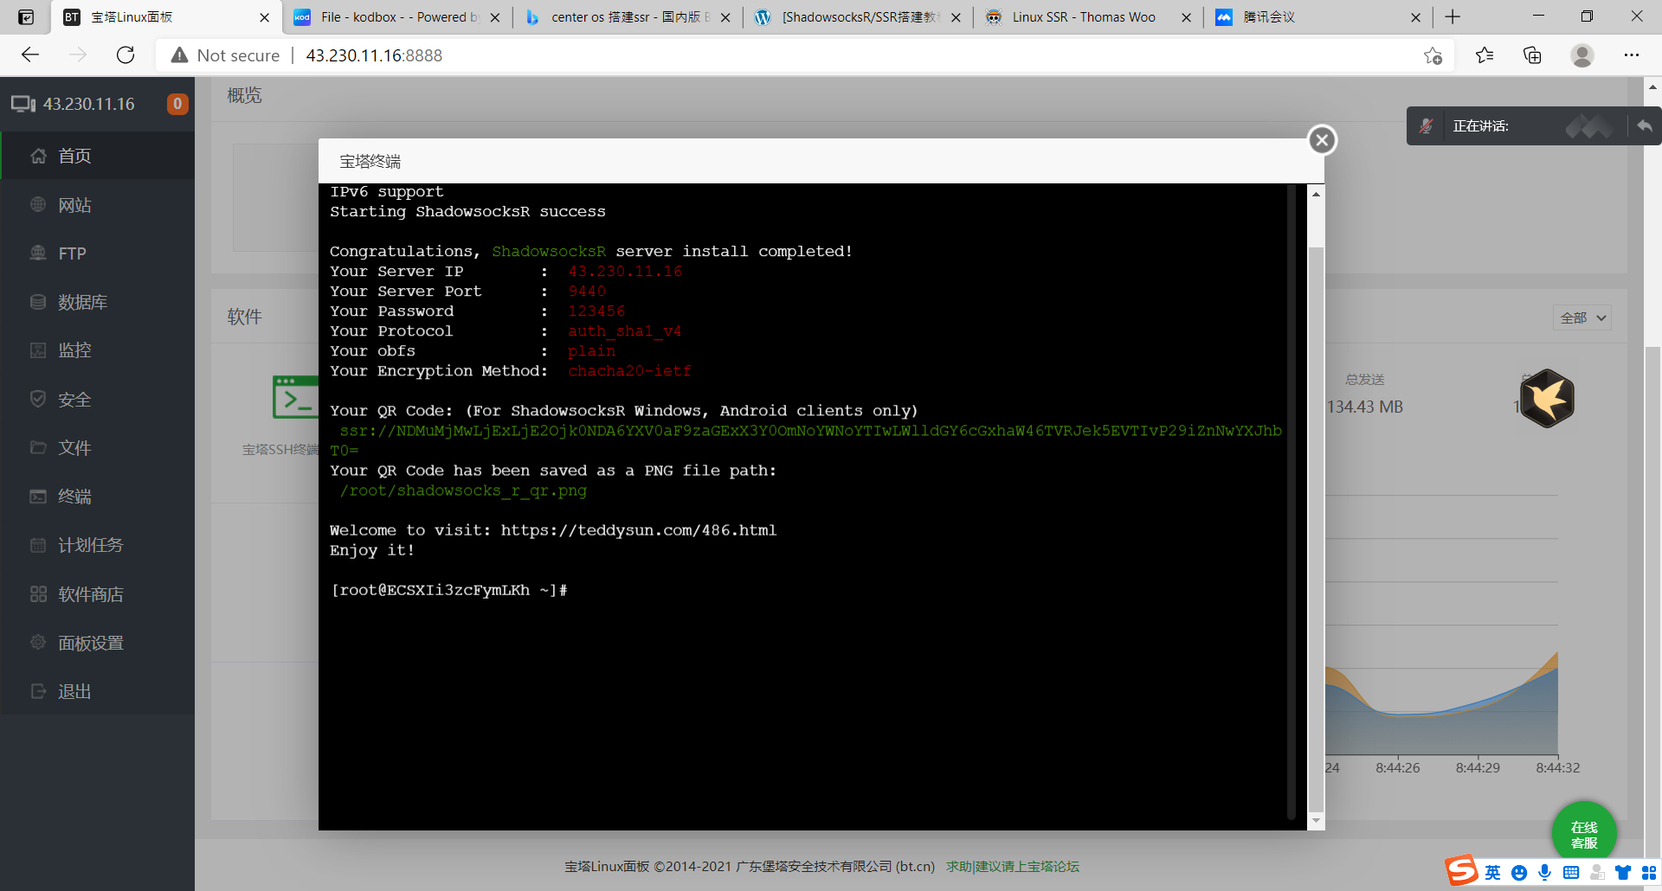Open the browser favorites list
The height and width of the screenshot is (891, 1662).
click(x=1485, y=55)
